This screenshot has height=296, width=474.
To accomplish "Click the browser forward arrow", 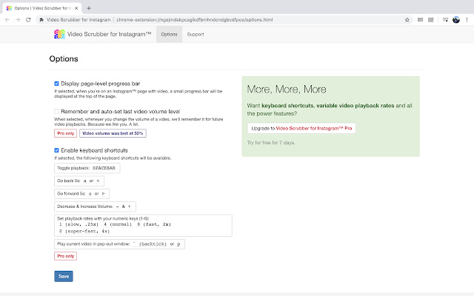I will [x=18, y=20].
